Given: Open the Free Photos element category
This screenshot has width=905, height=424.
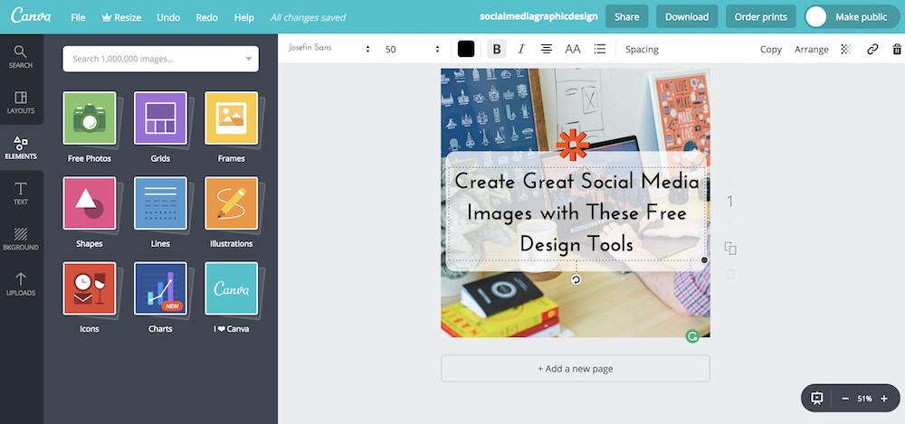Looking at the screenshot, I should 89,118.
